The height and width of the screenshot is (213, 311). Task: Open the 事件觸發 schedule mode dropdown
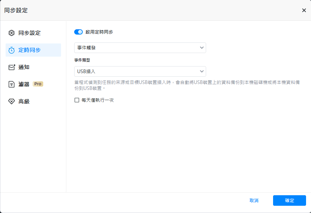tap(140, 48)
